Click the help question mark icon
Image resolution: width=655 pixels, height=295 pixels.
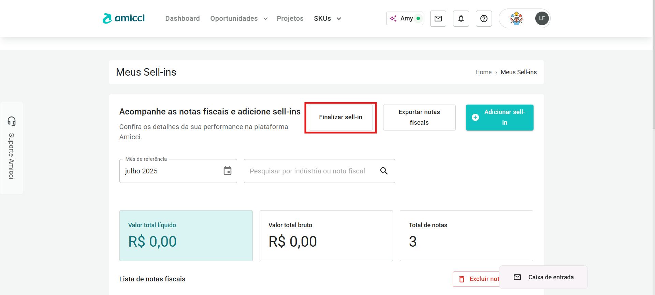point(484,18)
